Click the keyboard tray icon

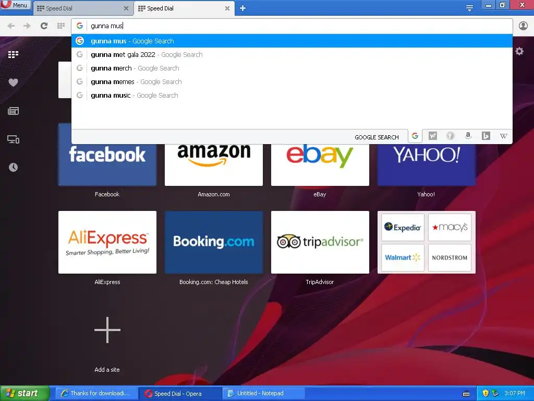click(466, 394)
